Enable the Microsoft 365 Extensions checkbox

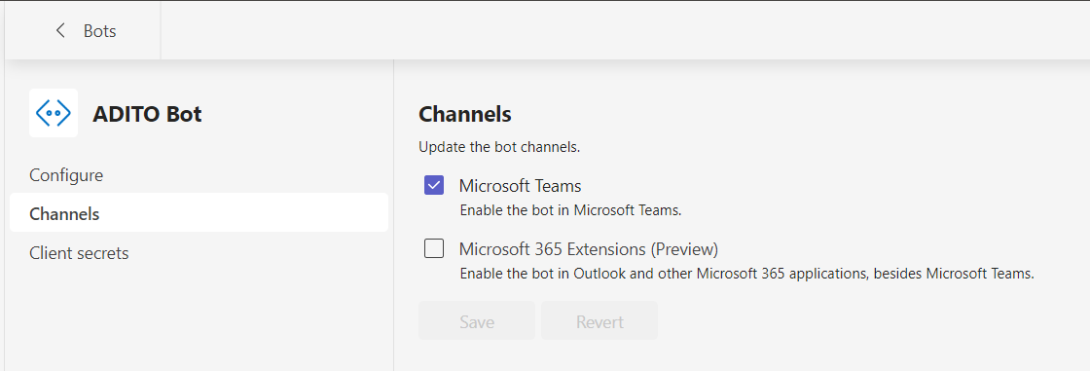coord(434,247)
